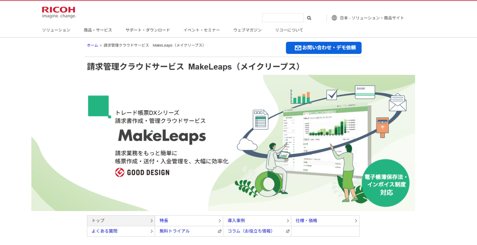This screenshot has height=245, width=477.
Task: Click the text トレード帳票DXシリーズ
Action: click(147, 113)
